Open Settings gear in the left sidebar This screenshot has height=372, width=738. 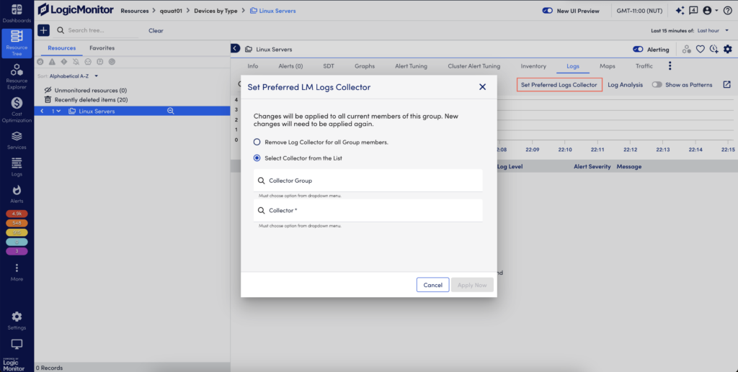(17, 319)
